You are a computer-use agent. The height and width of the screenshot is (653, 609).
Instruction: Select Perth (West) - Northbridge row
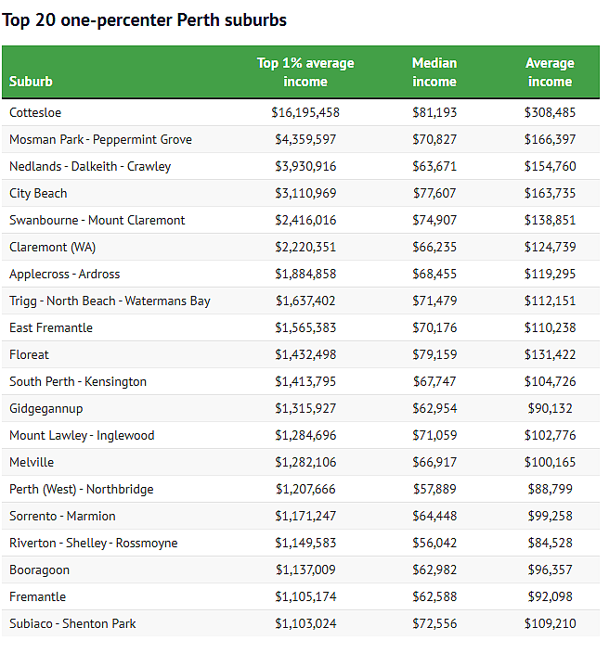(x=301, y=490)
